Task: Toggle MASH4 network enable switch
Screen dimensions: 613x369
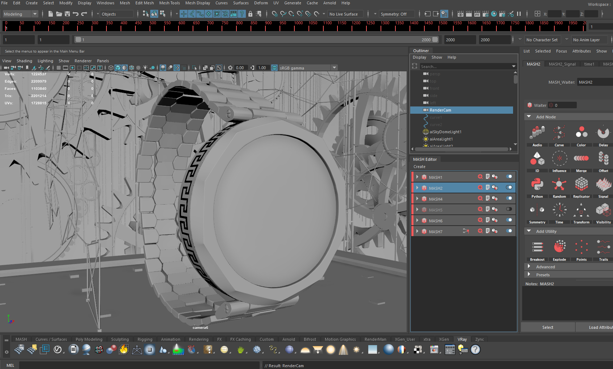Action: click(509, 198)
